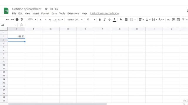This screenshot has height=105, width=188.
Task: Insert a comment
Action: (x=173, y=20)
